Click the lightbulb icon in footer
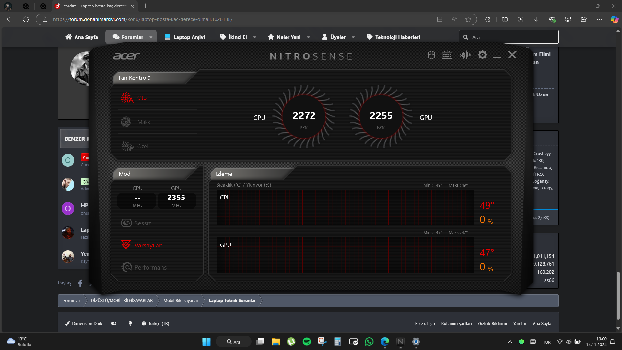The width and height of the screenshot is (622, 350). pyautogui.click(x=130, y=323)
